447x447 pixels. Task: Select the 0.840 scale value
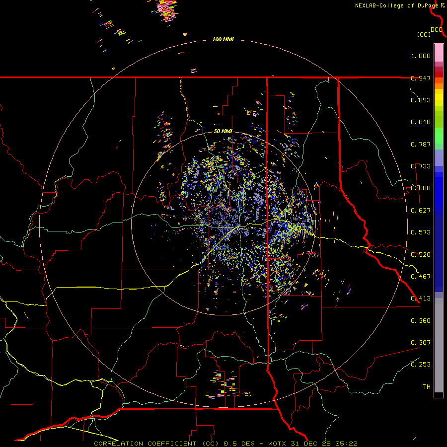(x=421, y=122)
